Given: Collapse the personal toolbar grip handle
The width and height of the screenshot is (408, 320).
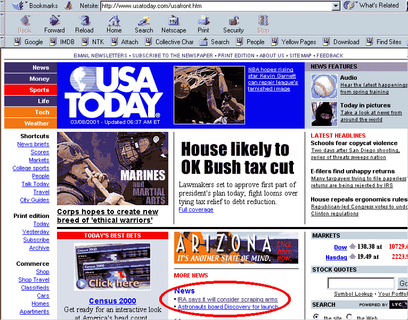Looking at the screenshot, I should point(2,41).
